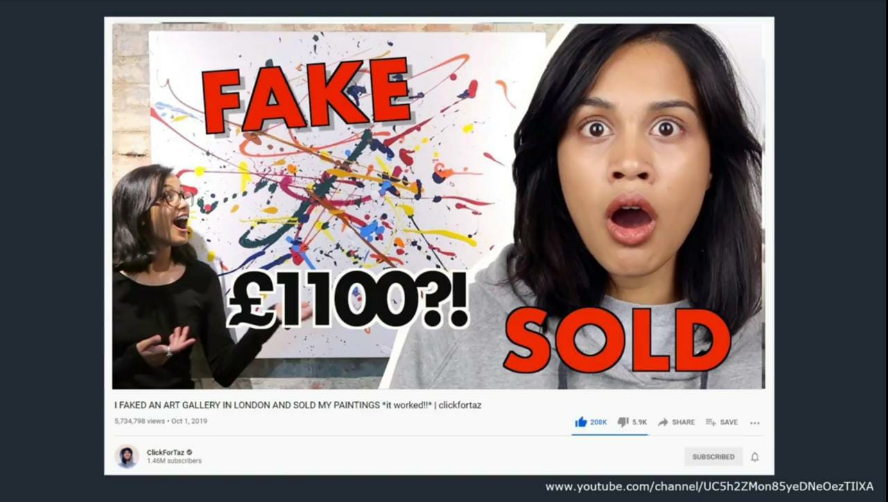Image resolution: width=888 pixels, height=502 pixels.
Task: Click the video thumbnail with FAKE text
Action: click(438, 206)
